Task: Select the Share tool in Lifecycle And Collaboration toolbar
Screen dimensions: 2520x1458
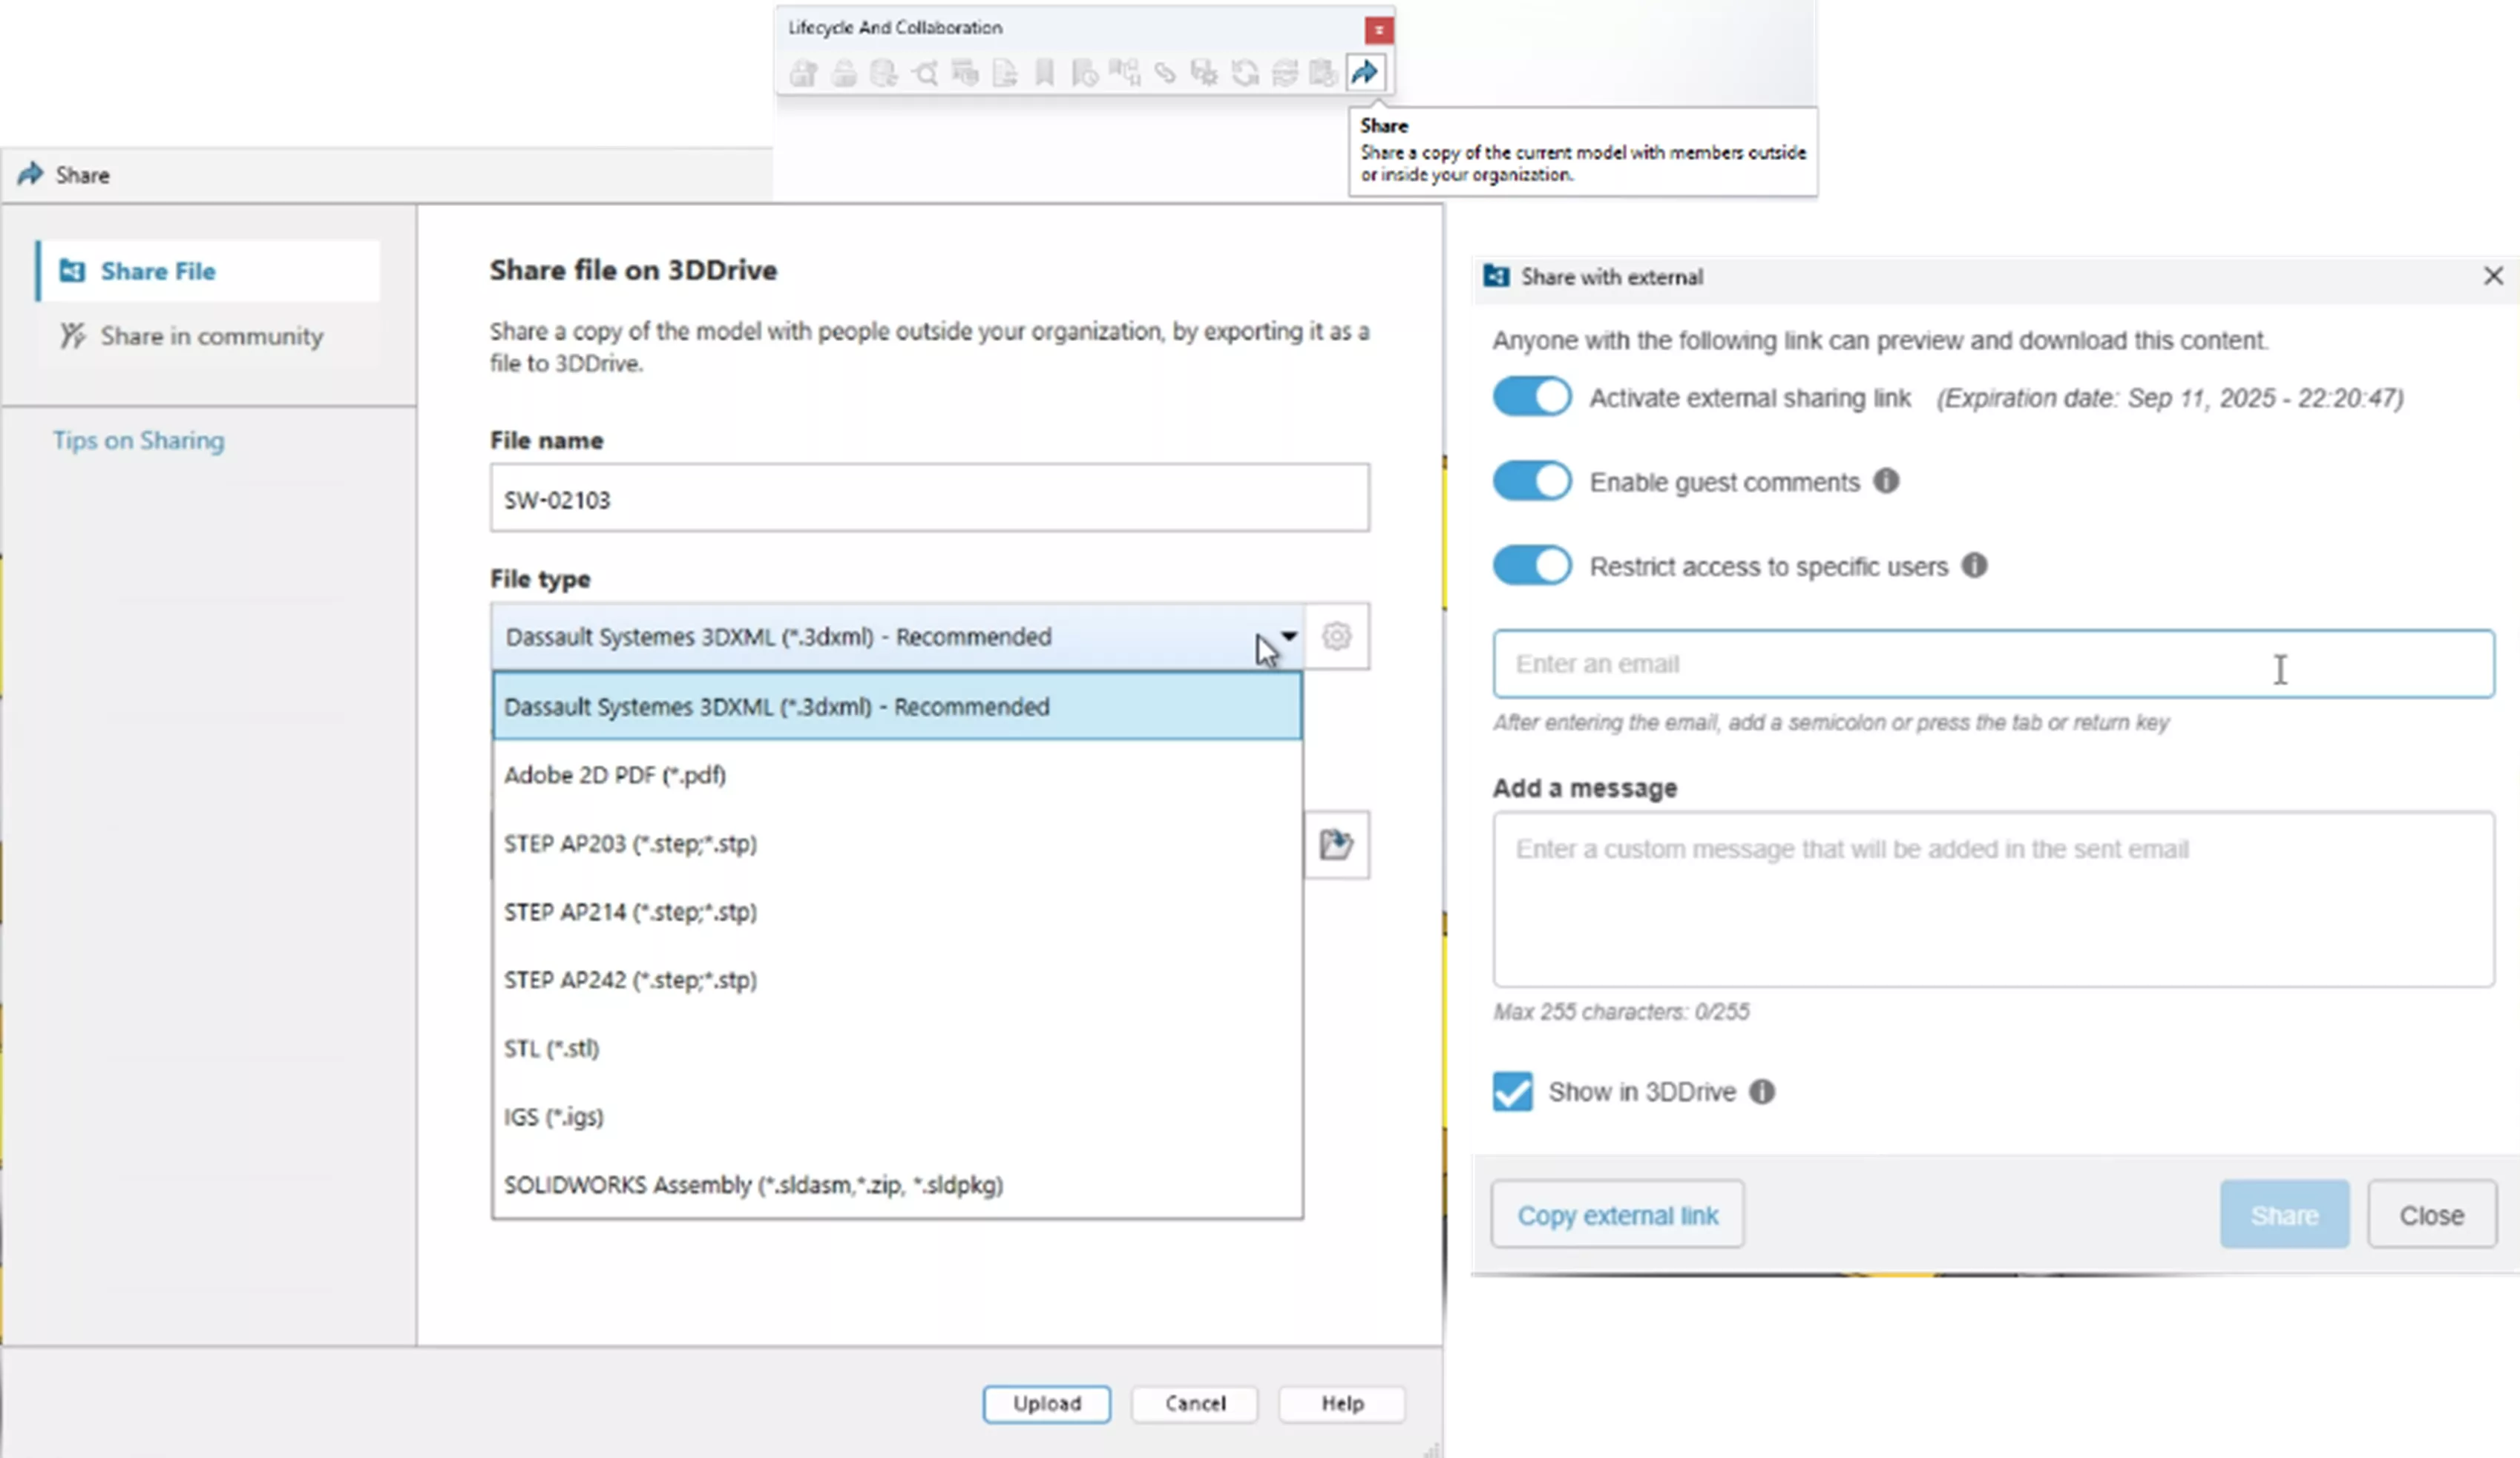Action: 1365,73
